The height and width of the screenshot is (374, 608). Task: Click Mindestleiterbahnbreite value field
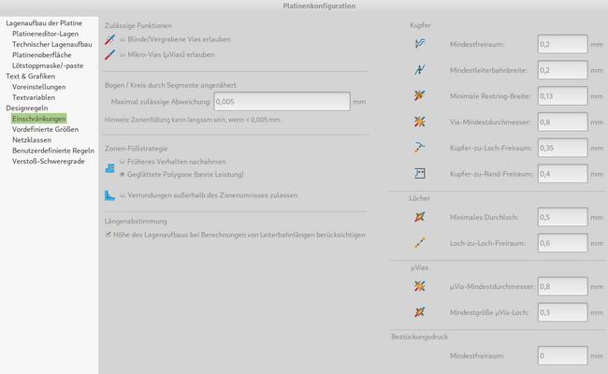pos(562,70)
